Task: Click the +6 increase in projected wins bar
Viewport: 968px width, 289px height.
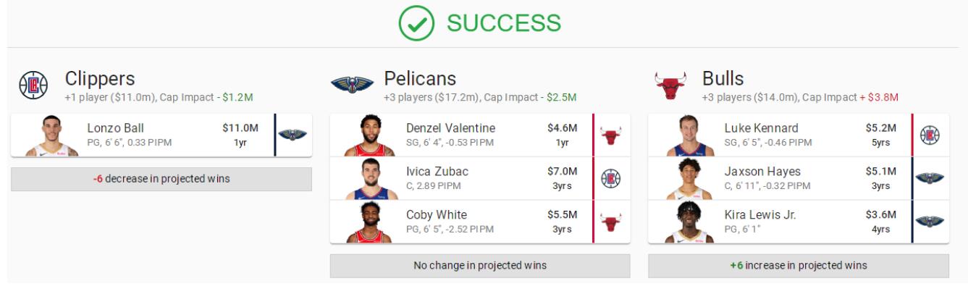Action: click(x=799, y=266)
